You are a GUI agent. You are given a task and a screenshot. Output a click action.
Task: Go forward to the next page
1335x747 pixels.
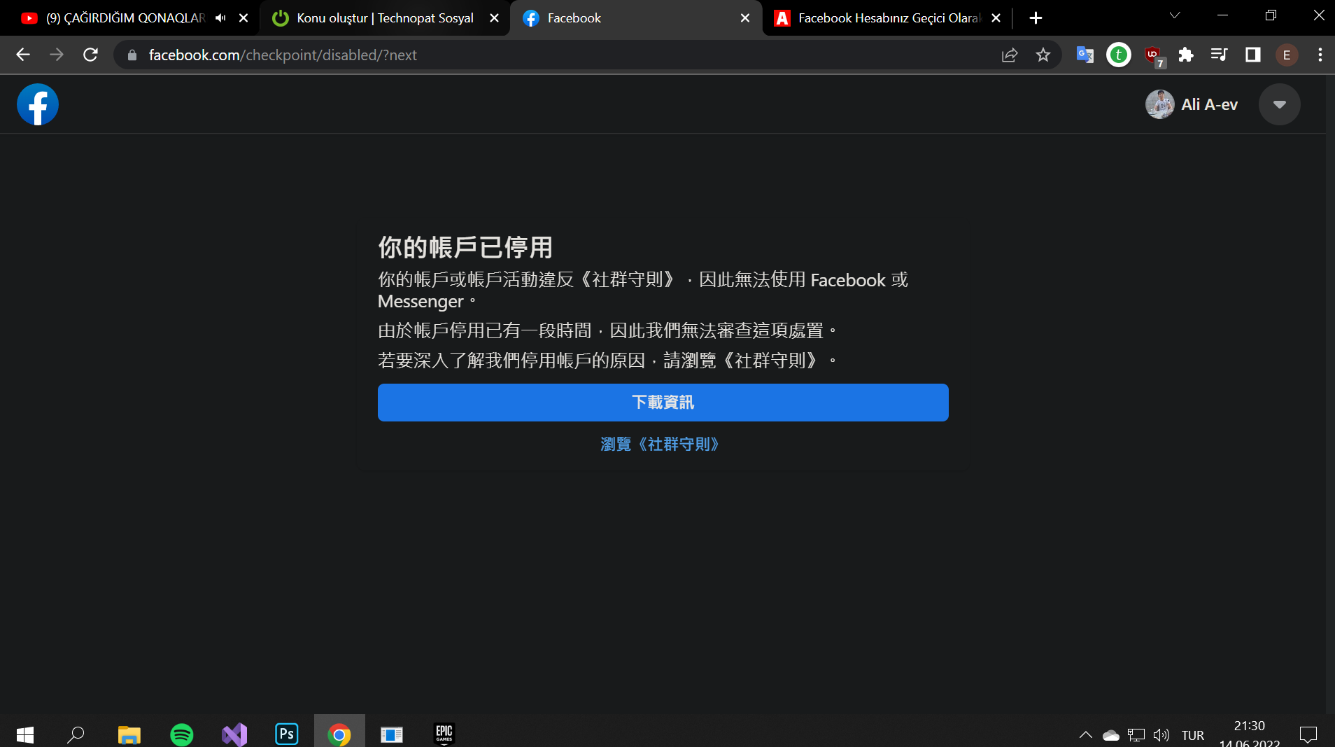(57, 55)
